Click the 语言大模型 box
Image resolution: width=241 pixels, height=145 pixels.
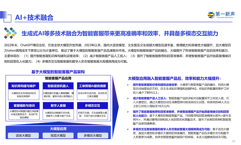coord(23,136)
